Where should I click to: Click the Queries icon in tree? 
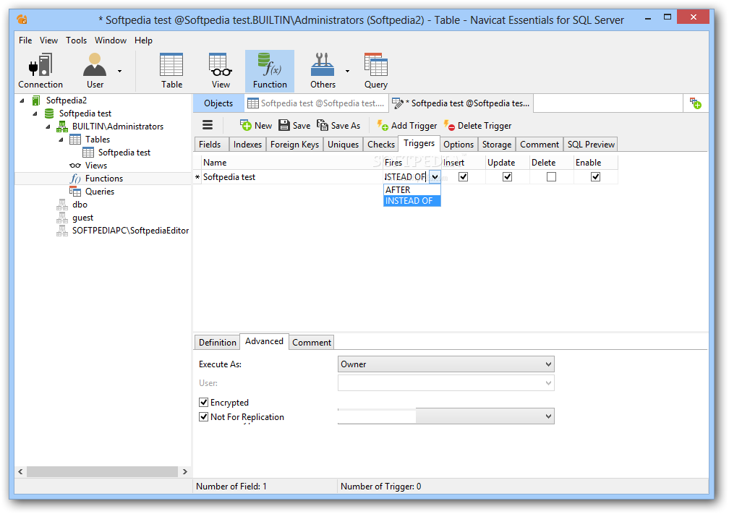(75, 192)
